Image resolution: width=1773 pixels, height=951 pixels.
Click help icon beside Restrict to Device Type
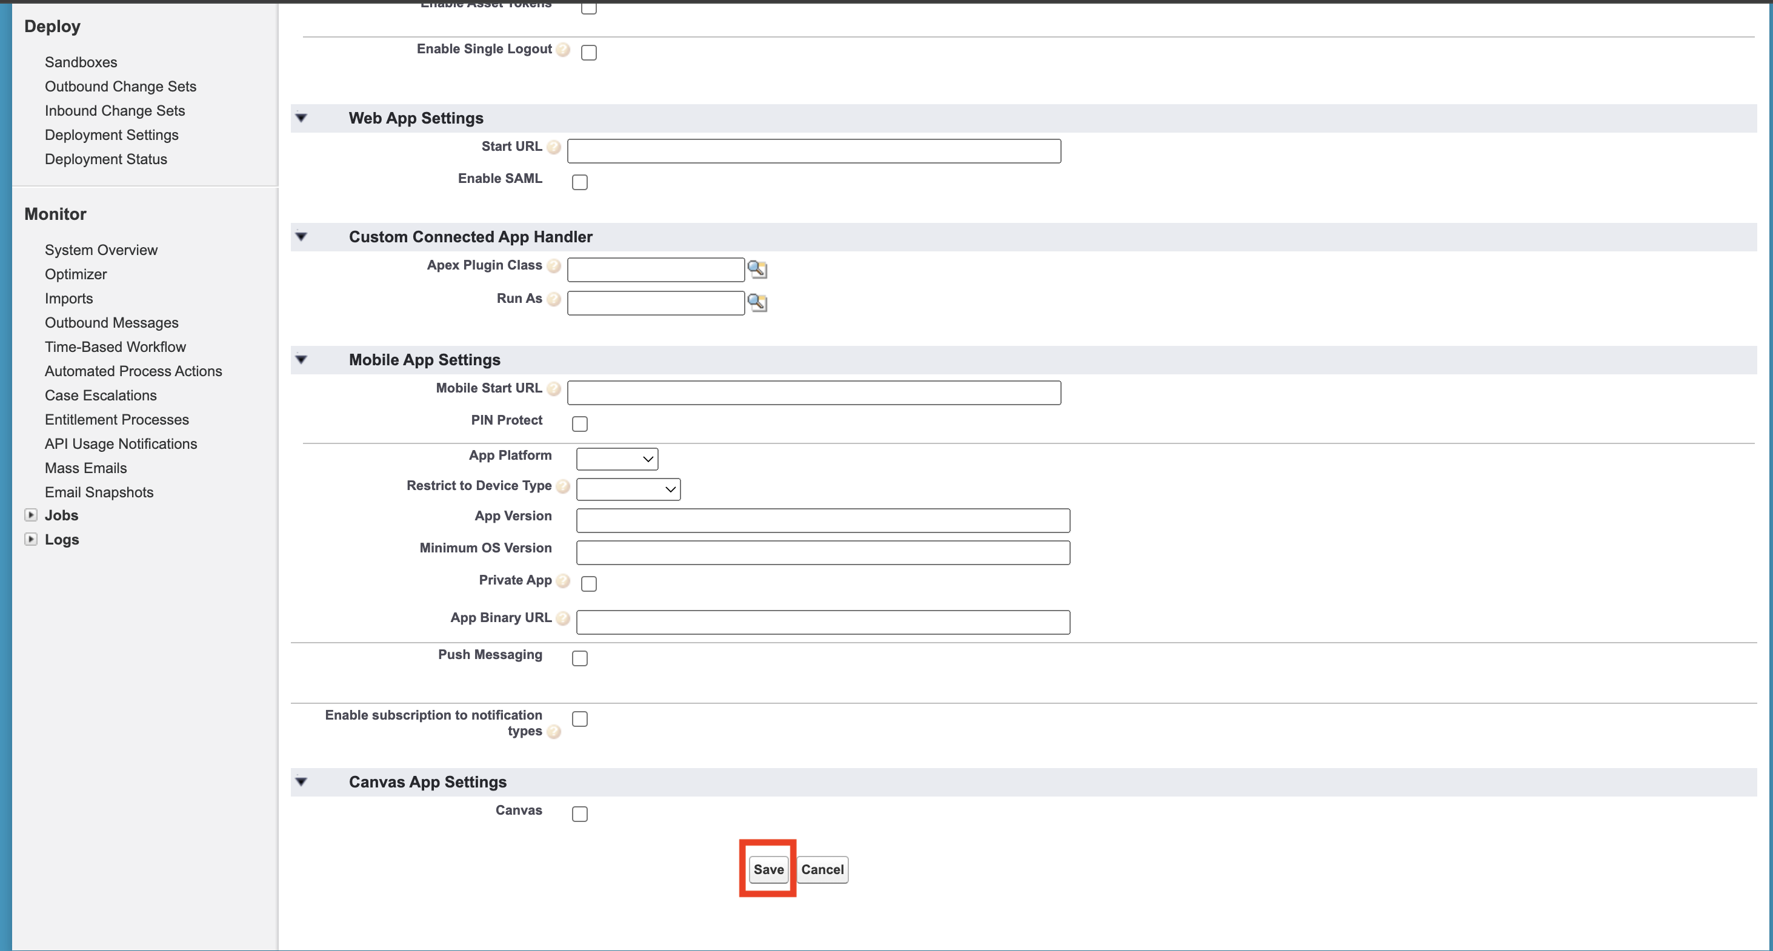tap(563, 486)
